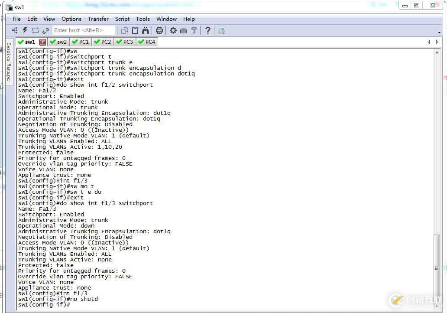Screen dimensions: 447x313
Task: Click the 'Name: Fa1/3' output line
Action: tap(37, 209)
